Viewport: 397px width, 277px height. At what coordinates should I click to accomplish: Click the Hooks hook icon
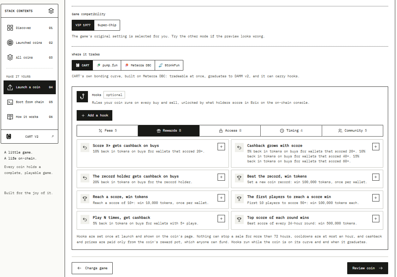[82, 97]
